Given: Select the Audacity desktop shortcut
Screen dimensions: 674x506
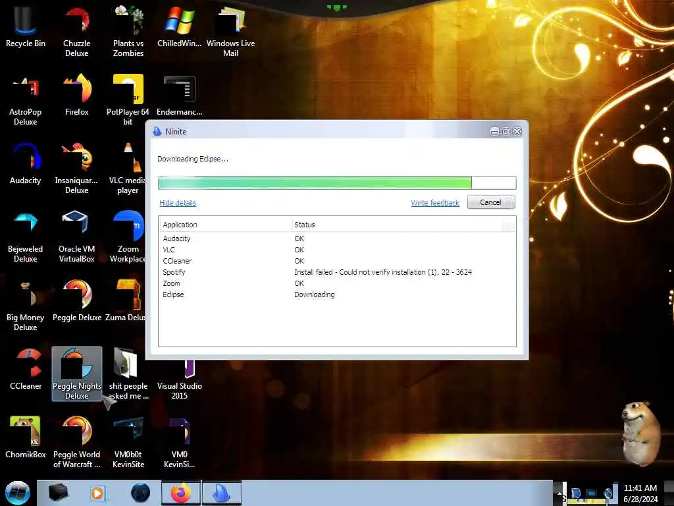Looking at the screenshot, I should tap(26, 163).
